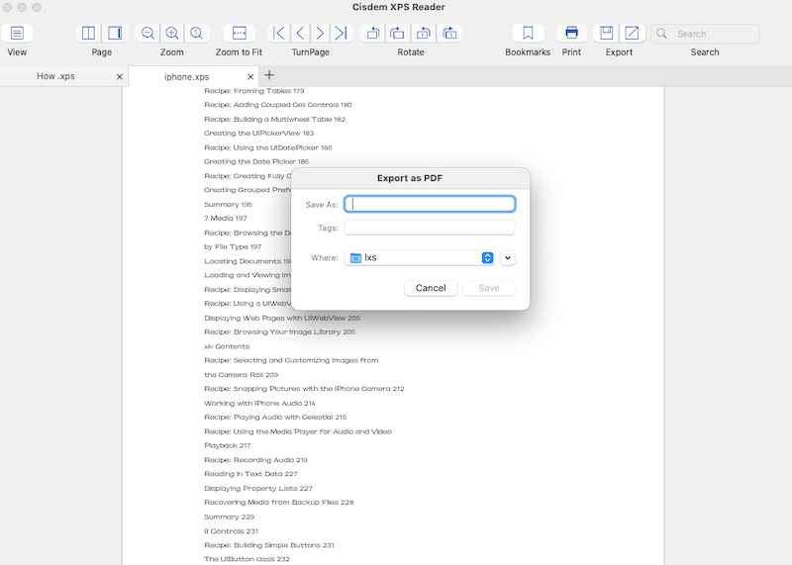792x565 pixels.
Task: Reset to actual size zoom icon
Action: 196,34
